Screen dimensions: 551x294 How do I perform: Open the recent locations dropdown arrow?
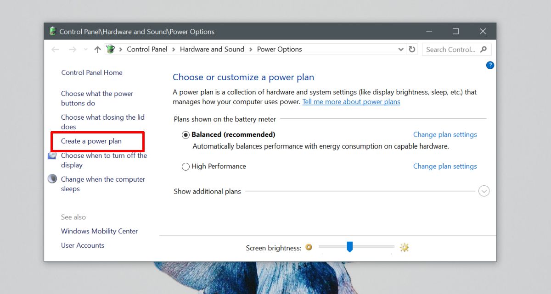[85, 50]
